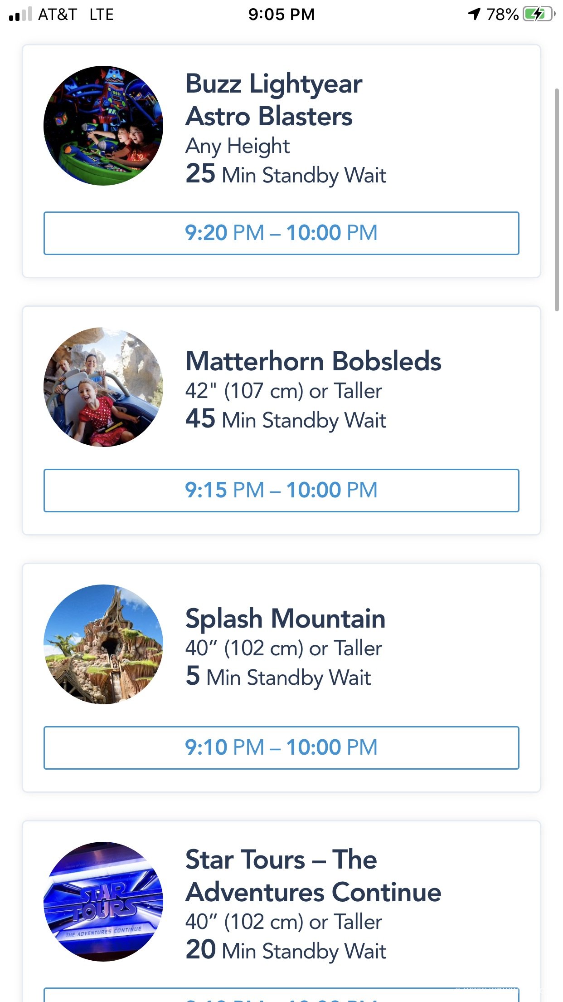Image resolution: width=563 pixels, height=1002 pixels.
Task: Select 9:10 PM – 10:00 PM time slot
Action: tap(281, 748)
